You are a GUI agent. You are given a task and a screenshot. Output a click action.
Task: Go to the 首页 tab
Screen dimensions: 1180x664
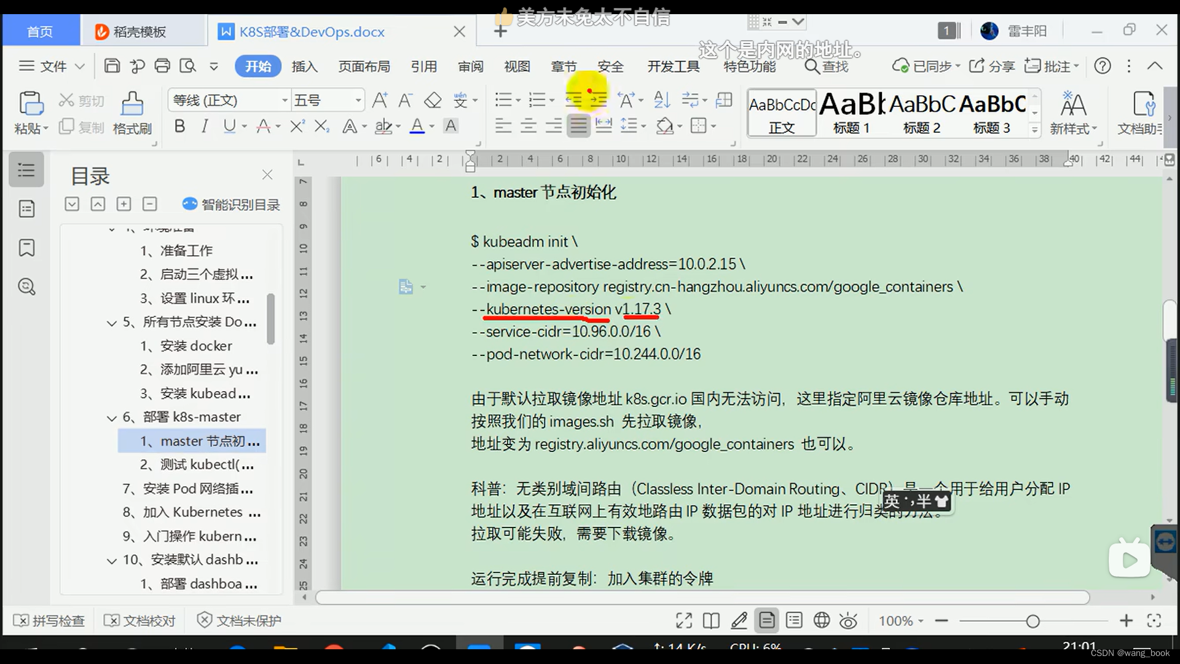[x=41, y=31]
